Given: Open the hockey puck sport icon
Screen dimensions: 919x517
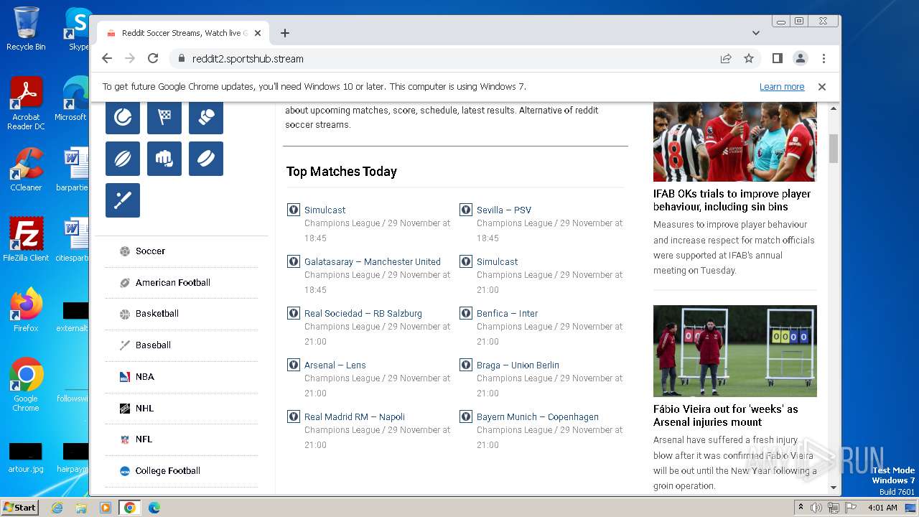Looking at the screenshot, I should click(x=206, y=159).
